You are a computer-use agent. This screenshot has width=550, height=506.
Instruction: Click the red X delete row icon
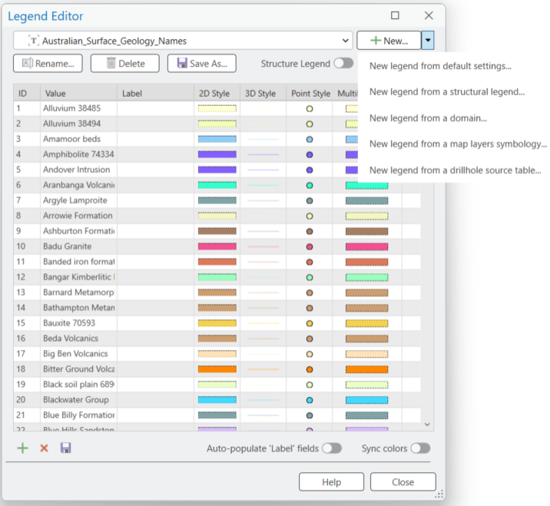(44, 448)
